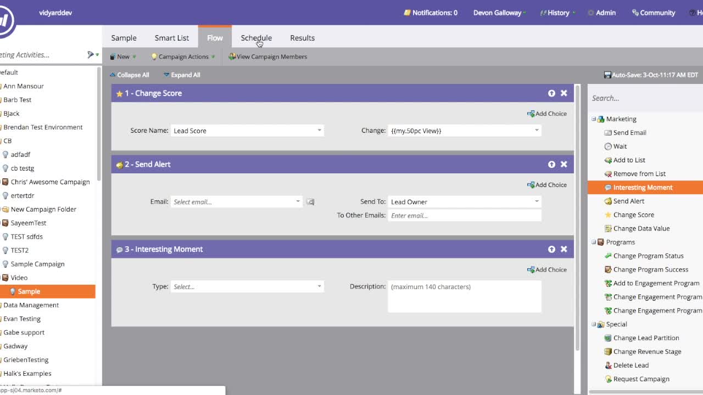Switch to the Sample tab
Image resolution: width=703 pixels, height=395 pixels.
click(124, 38)
